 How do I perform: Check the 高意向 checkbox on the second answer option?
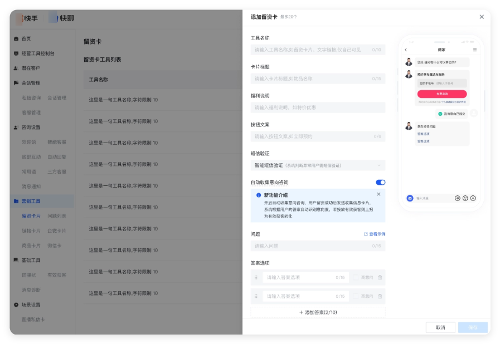point(356,296)
